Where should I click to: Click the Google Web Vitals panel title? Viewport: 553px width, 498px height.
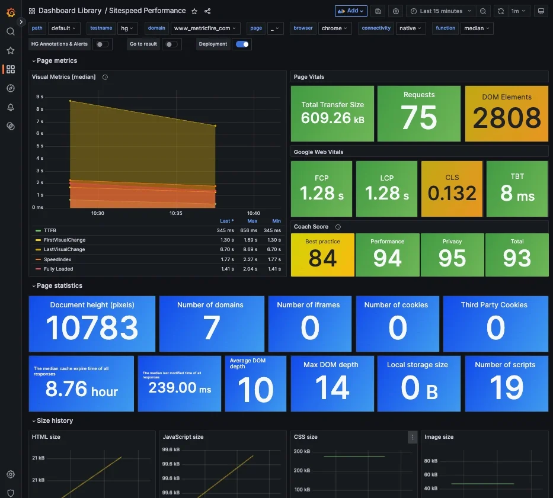click(318, 152)
